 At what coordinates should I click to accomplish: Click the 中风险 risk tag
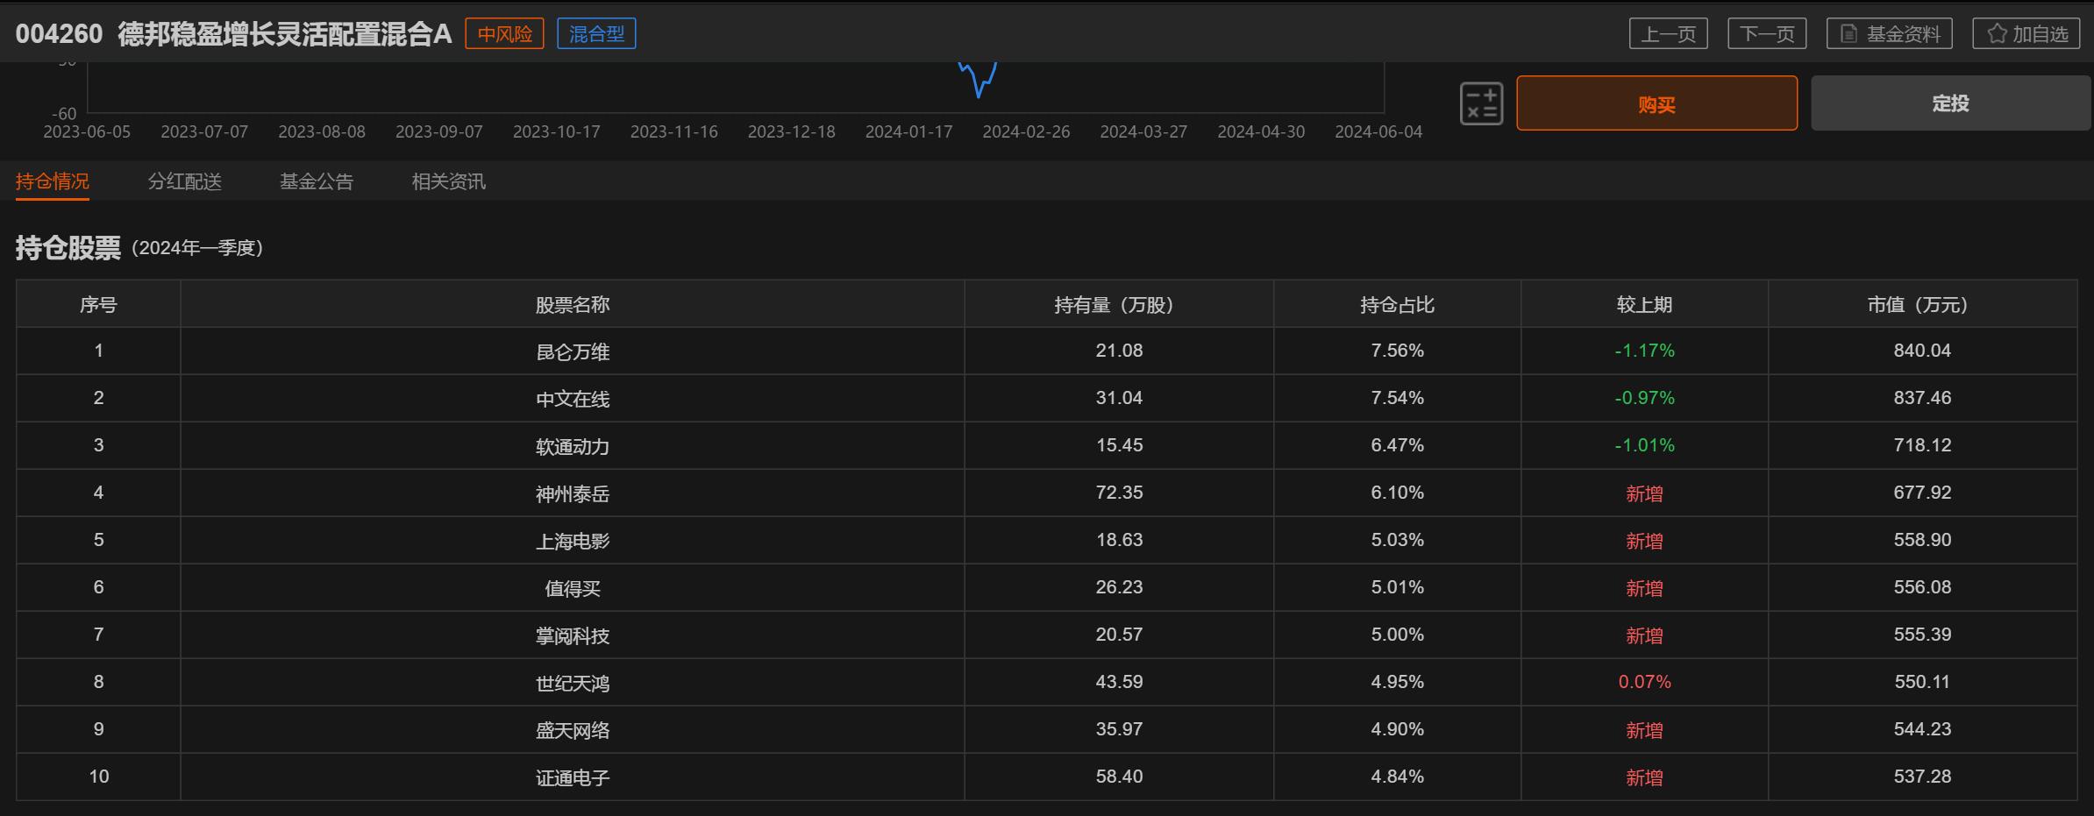[x=504, y=34]
